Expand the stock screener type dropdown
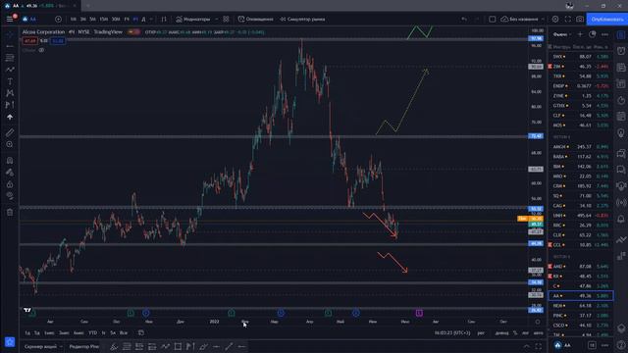Image resolution: width=628 pixels, height=353 pixels. 61,346
